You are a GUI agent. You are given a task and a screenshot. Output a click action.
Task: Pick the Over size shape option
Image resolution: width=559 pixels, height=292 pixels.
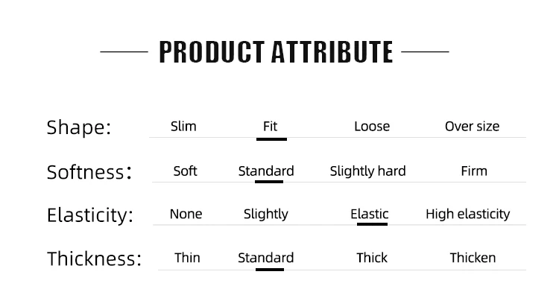pos(472,127)
